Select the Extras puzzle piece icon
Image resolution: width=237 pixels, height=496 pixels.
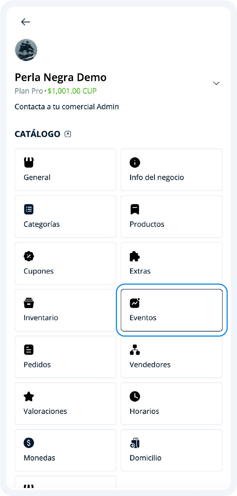(135, 256)
